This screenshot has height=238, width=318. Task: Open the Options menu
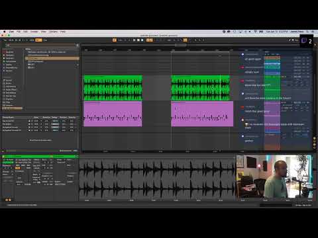point(53,32)
